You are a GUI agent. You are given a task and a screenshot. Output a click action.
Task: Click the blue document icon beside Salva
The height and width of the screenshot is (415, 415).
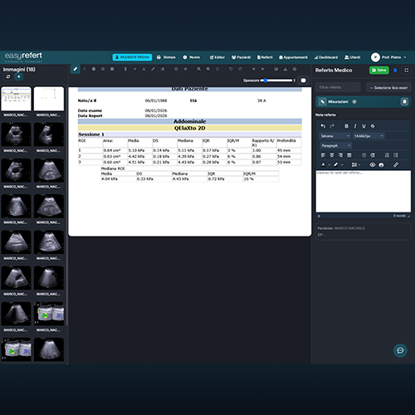coord(395,71)
